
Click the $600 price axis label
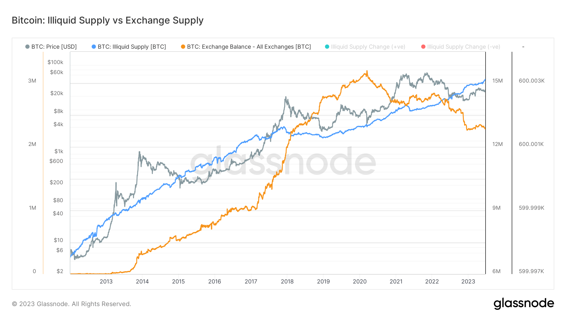[x=56, y=161]
